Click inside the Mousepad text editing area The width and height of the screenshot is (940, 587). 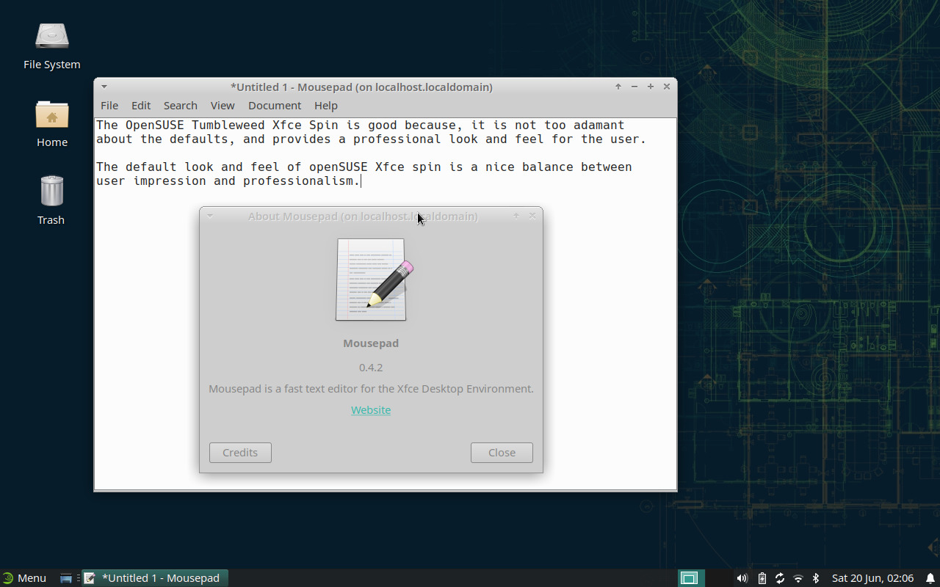pos(367,154)
